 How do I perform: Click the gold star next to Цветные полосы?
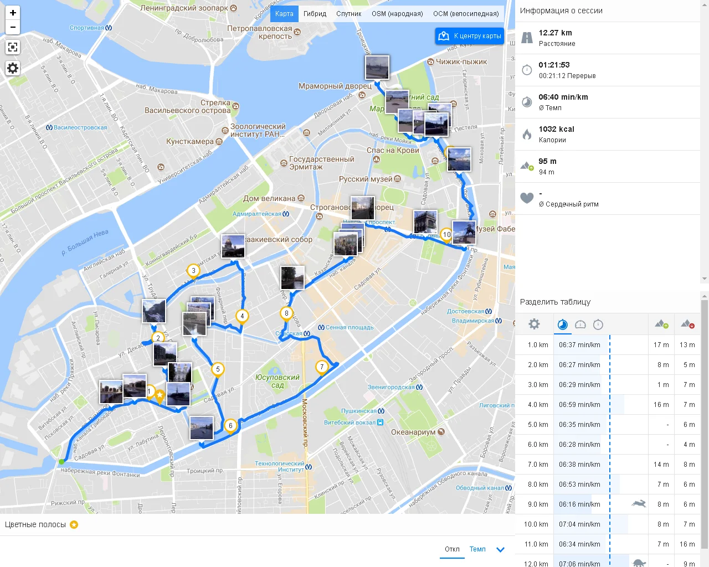coord(74,524)
